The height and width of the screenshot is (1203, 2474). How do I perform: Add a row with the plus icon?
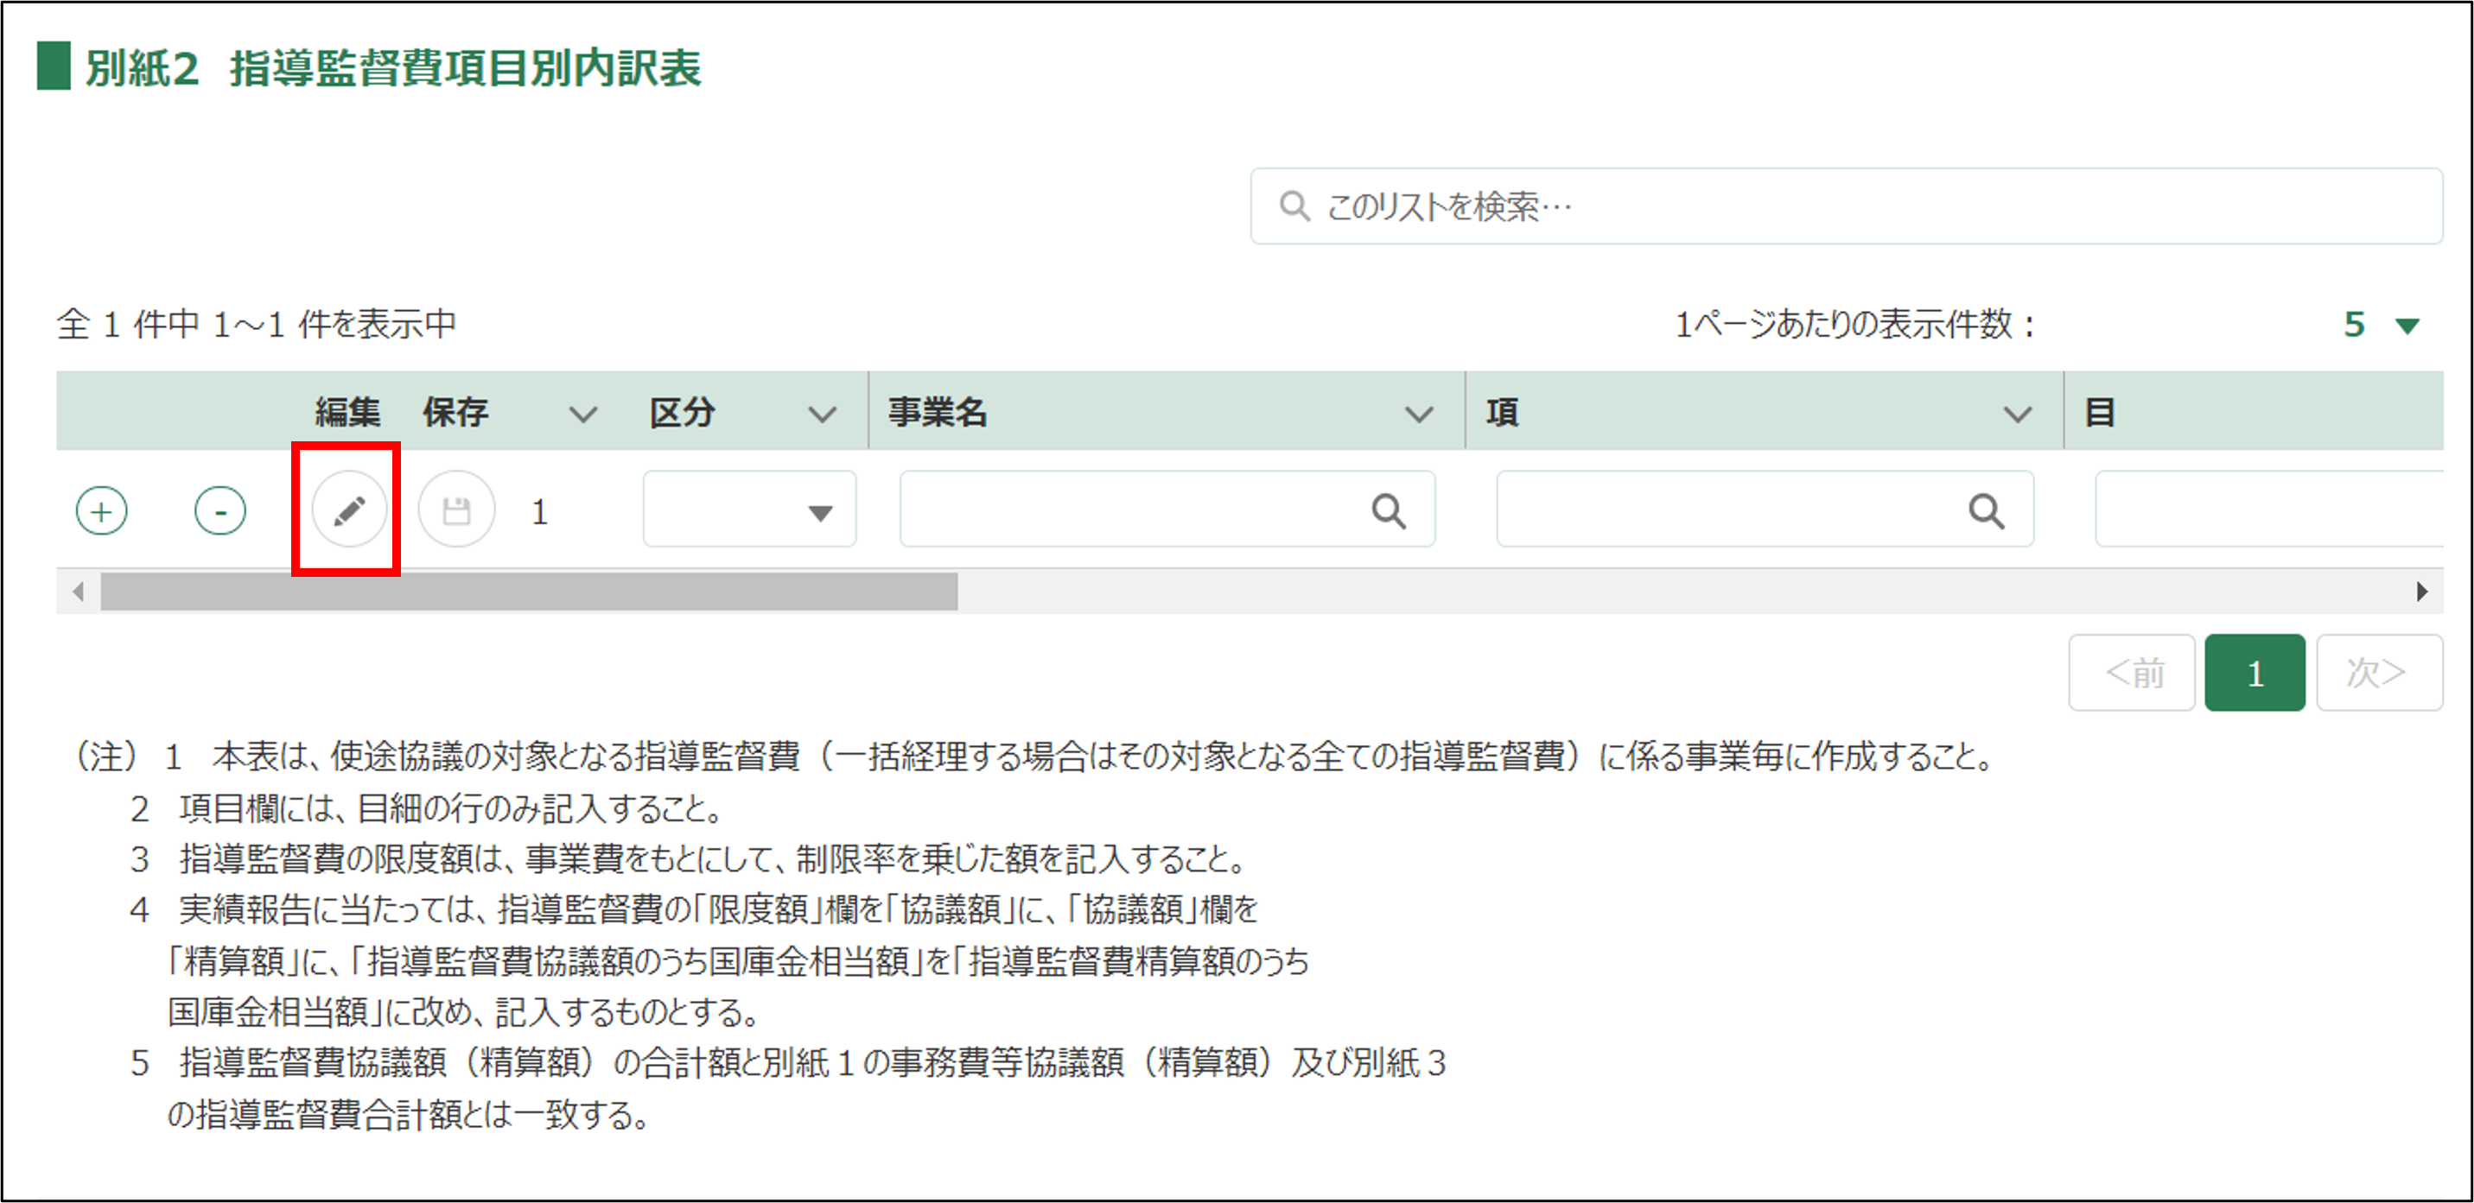click(x=101, y=510)
